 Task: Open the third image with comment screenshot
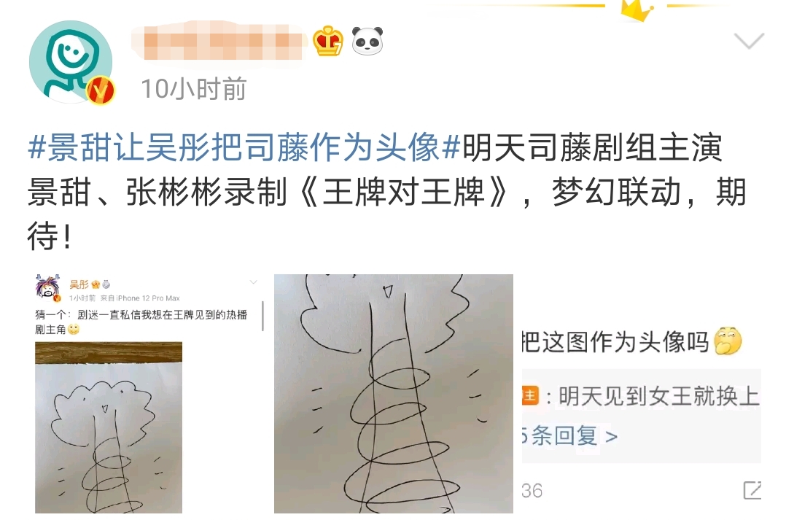point(642,394)
